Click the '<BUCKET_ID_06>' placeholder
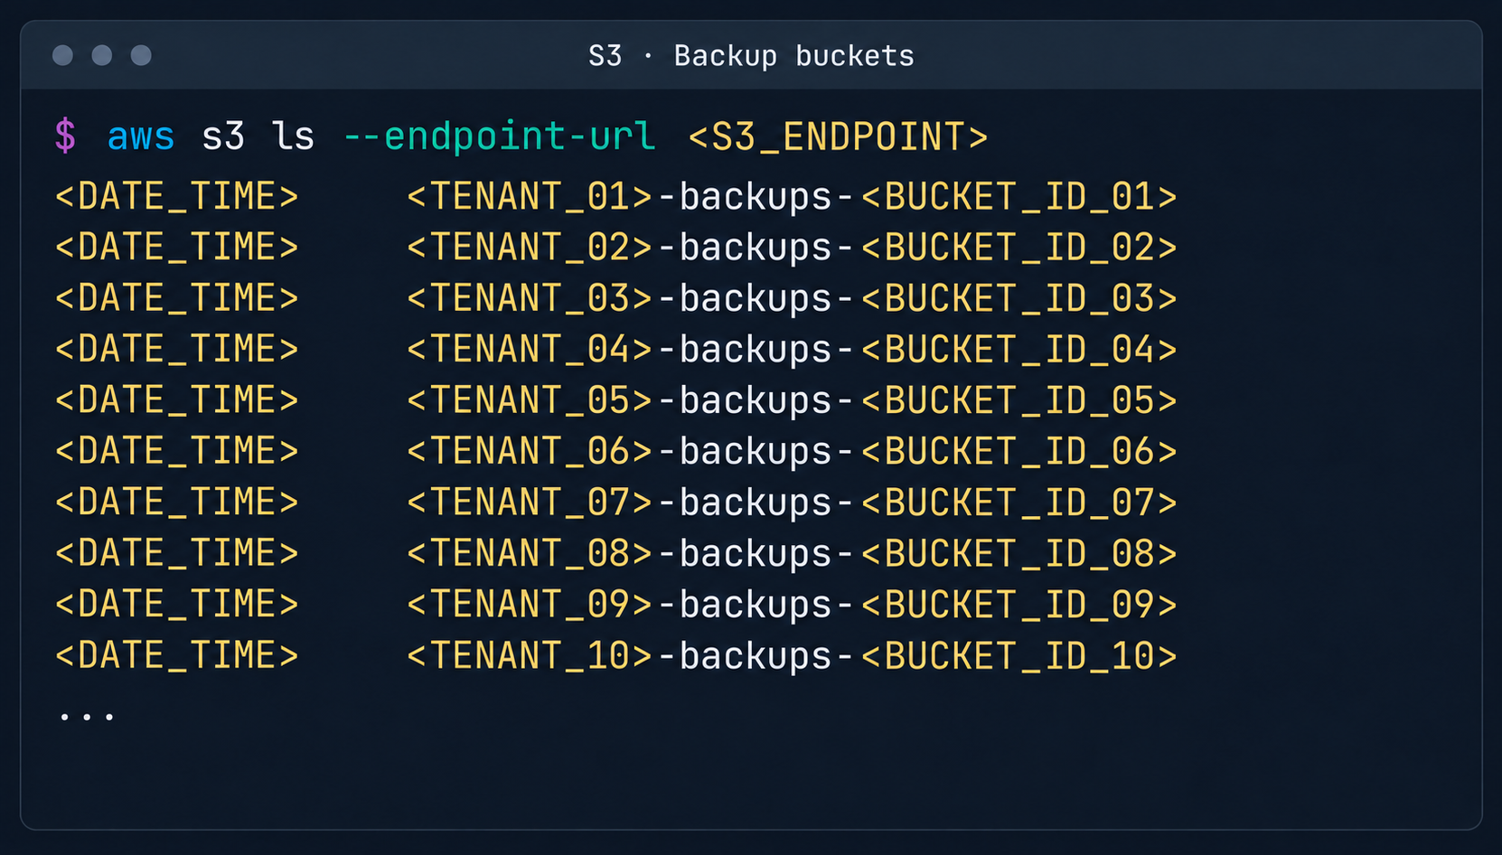This screenshot has width=1502, height=855. point(1019,452)
